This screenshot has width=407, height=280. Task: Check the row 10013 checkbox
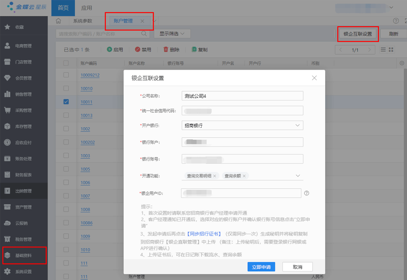point(66,115)
